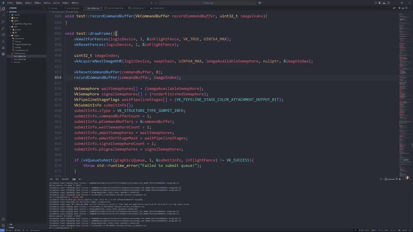Open the Edit menu
This screenshot has height=232, width=413.
(19, 3)
